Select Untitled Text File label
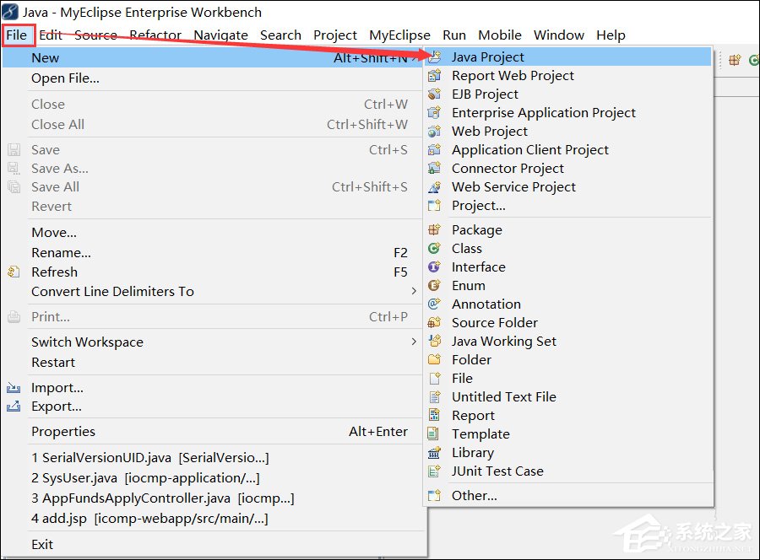 (504, 397)
